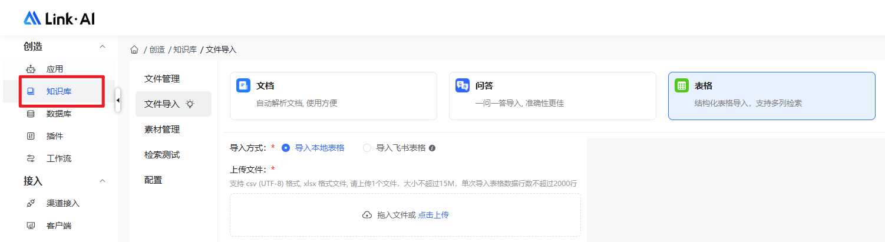Open 工作流 in the sidebar
The image size is (885, 242).
59,158
